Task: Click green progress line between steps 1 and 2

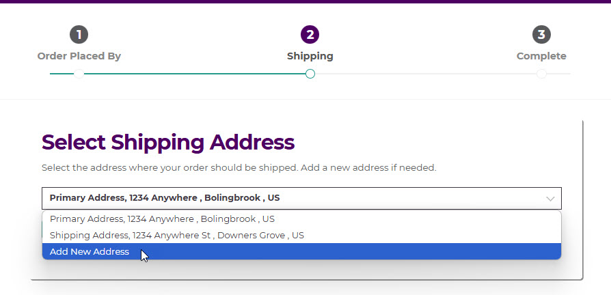Action: point(195,74)
